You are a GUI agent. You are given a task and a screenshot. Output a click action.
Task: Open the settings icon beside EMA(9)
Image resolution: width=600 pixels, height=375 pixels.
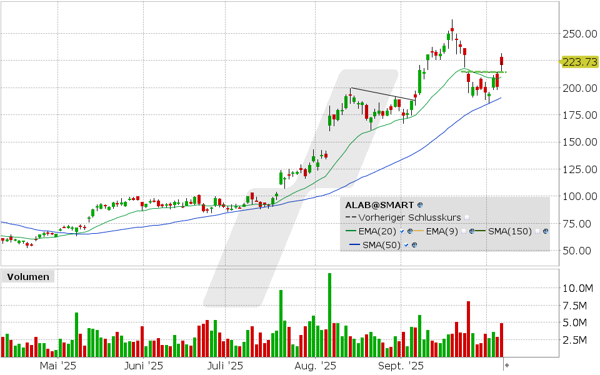[x=472, y=231]
